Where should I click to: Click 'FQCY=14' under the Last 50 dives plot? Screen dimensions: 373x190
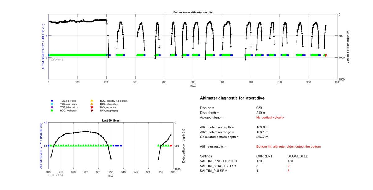tap(56, 175)
